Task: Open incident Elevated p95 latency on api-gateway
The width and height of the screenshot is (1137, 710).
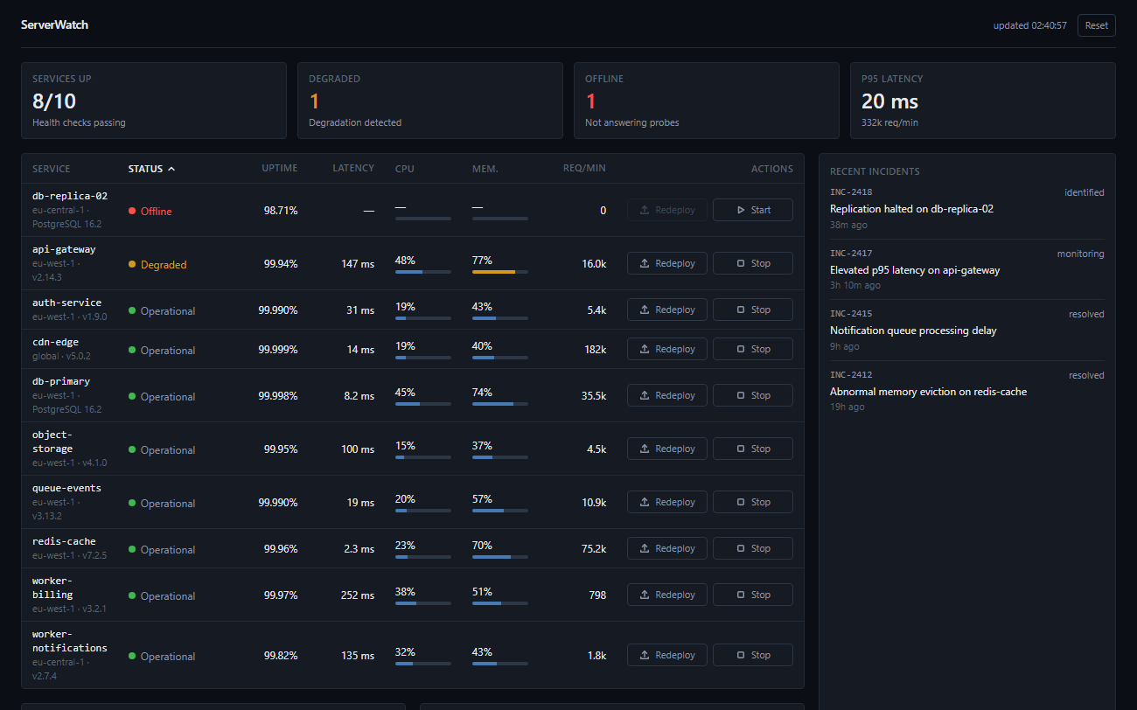Action: pos(967,269)
